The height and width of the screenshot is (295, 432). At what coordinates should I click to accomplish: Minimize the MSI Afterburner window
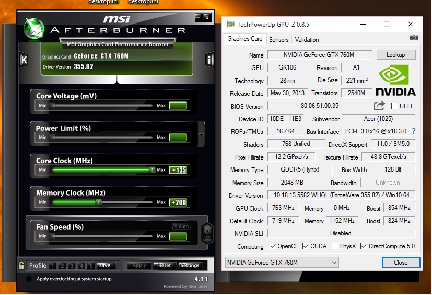click(x=199, y=17)
